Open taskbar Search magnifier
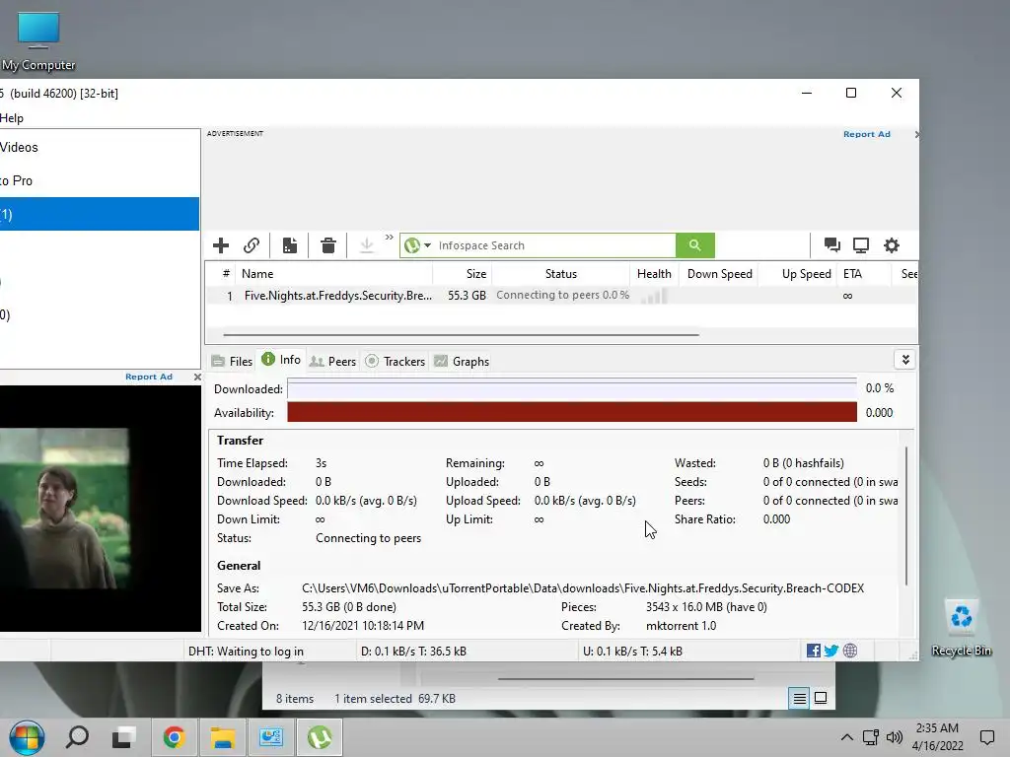The image size is (1010, 757). coord(77,737)
